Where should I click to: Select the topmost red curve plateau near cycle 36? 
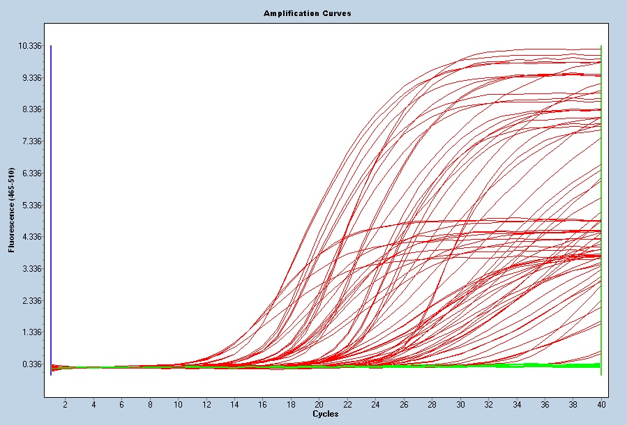[545, 49]
